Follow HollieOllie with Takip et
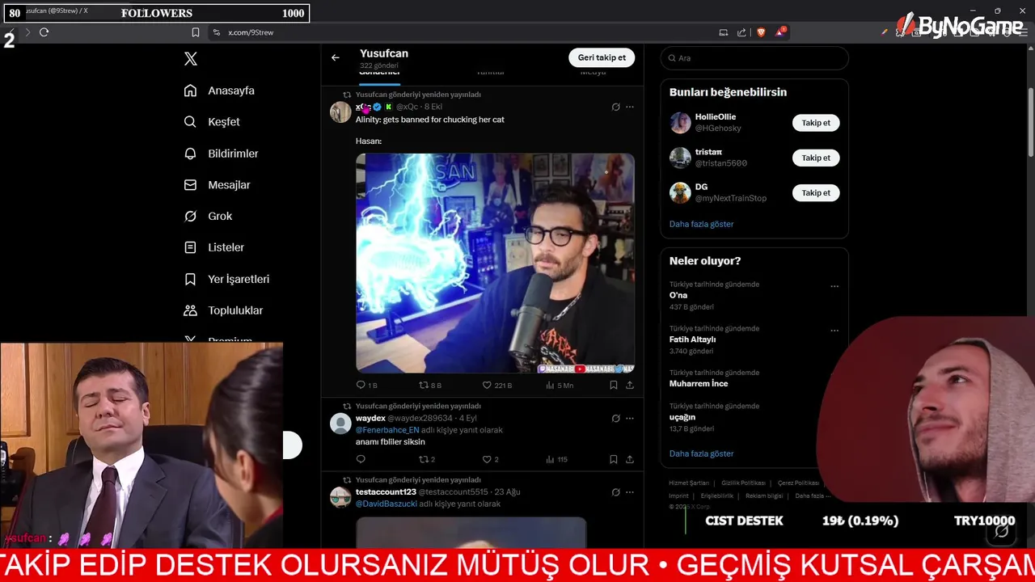The height and width of the screenshot is (582, 1035). point(816,123)
